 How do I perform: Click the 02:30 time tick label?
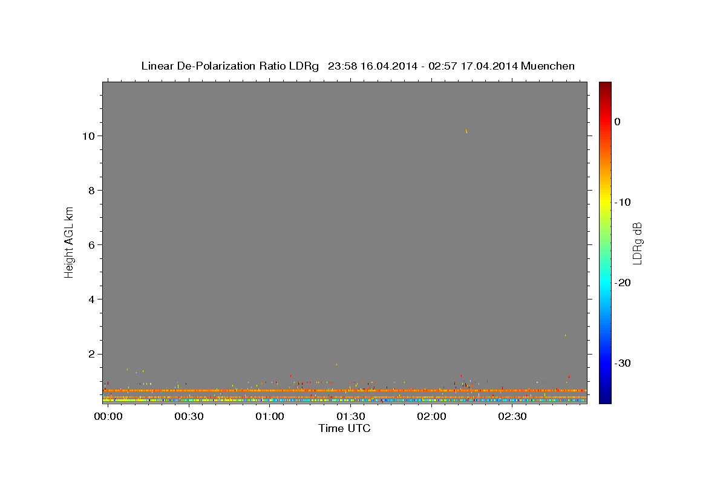(512, 416)
